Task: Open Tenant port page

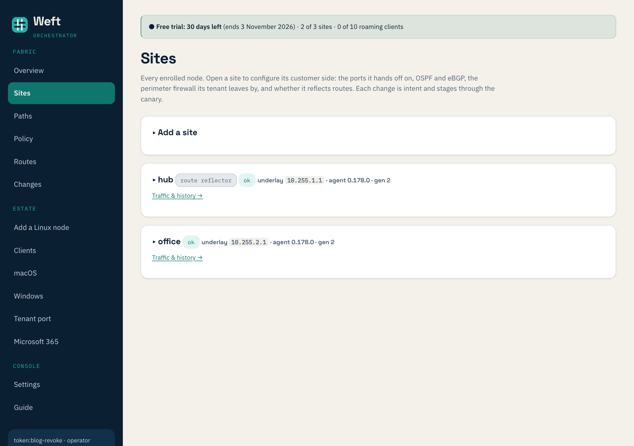Action: pyautogui.click(x=61, y=319)
